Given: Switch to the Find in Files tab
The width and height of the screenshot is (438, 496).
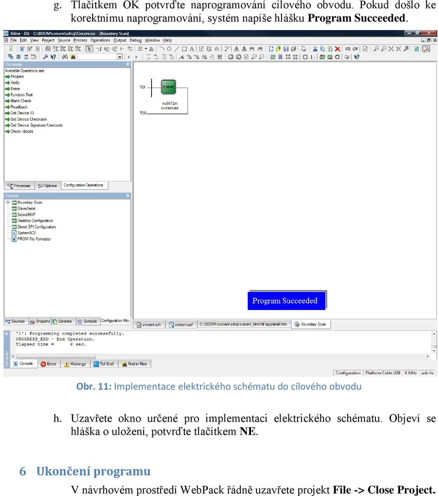Looking at the screenshot, I should coord(135,364).
